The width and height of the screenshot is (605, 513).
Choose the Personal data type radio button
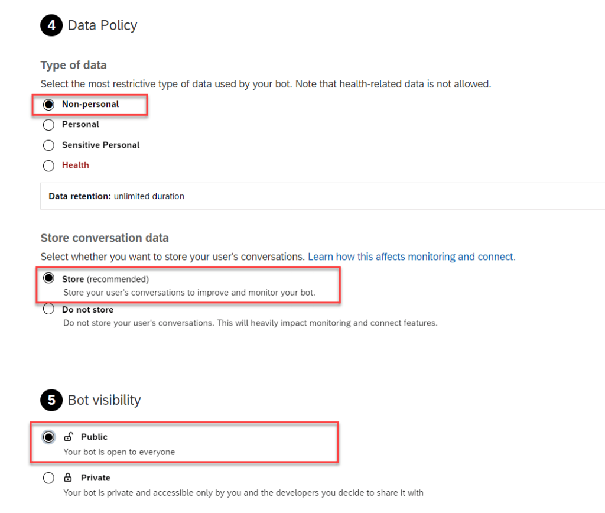click(x=49, y=125)
